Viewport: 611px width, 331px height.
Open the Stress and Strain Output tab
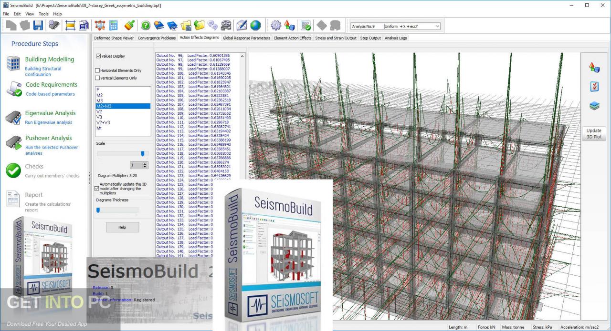click(x=336, y=38)
